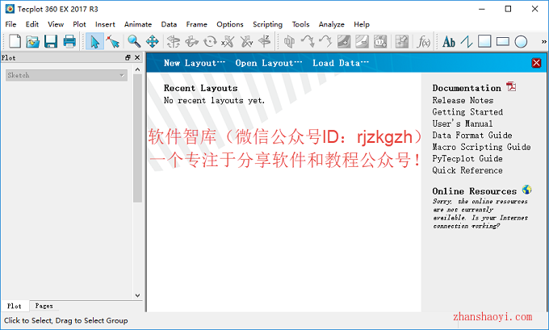
Task: Open the PyTecplot Guide link
Action: coord(467,158)
